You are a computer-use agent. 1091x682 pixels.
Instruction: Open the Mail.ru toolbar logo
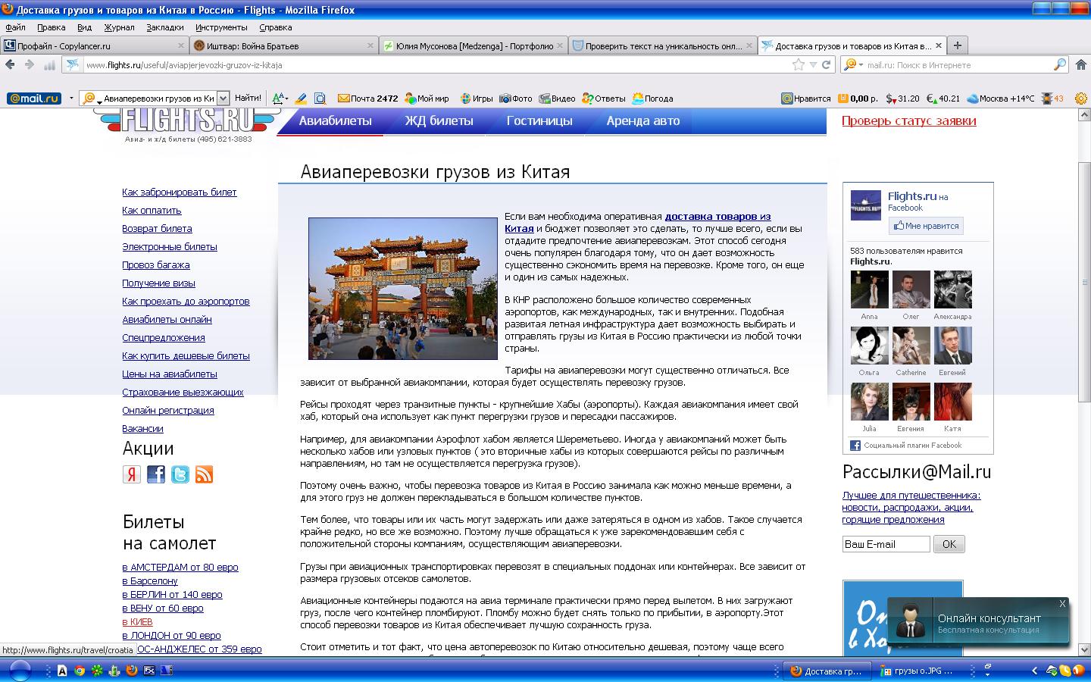click(34, 99)
